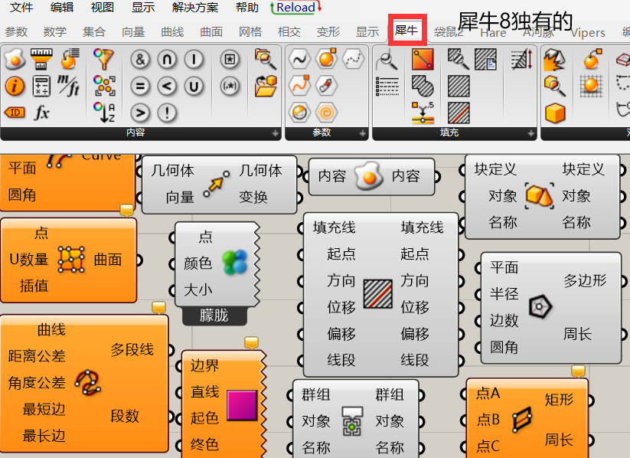Click the fried egg icon in the ribbon toolbar
Image resolution: width=630 pixels, height=458 pixels.
(x=15, y=60)
